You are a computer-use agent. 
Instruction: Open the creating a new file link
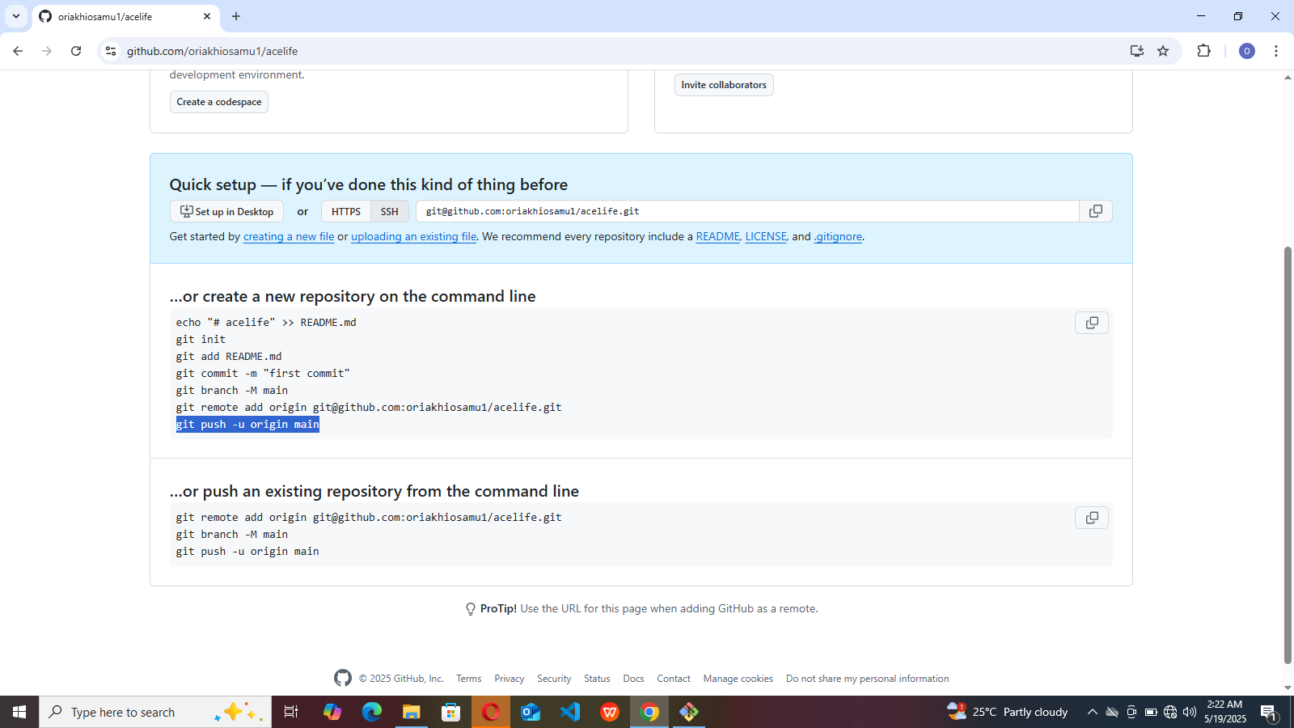pos(289,236)
